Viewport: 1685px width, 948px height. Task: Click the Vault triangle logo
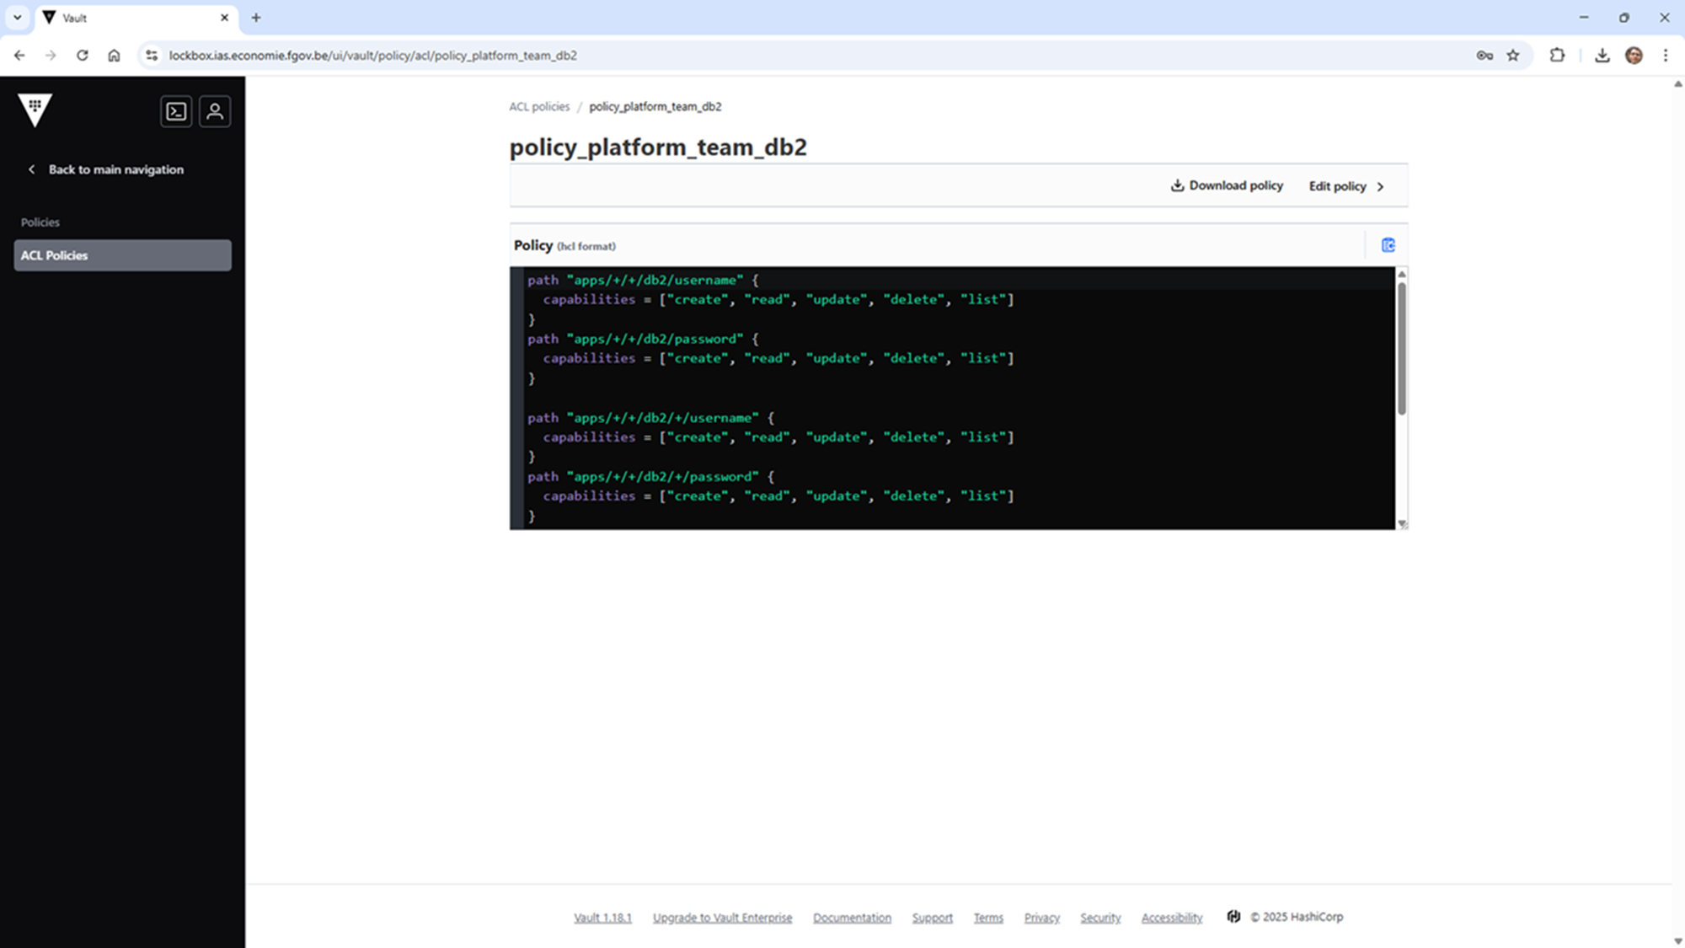35,110
